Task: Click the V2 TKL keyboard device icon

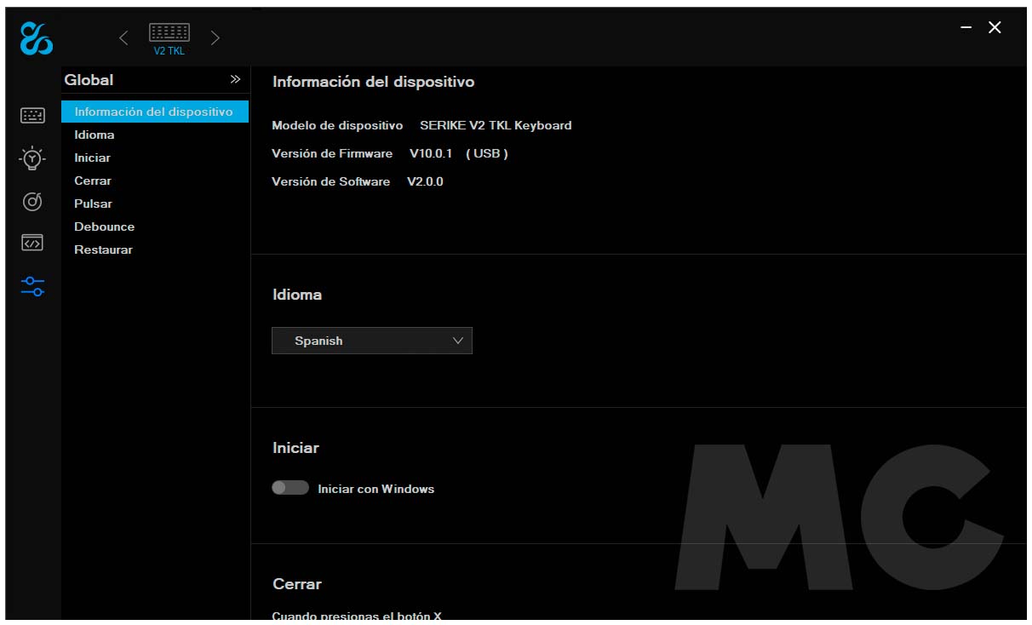Action: click(169, 37)
